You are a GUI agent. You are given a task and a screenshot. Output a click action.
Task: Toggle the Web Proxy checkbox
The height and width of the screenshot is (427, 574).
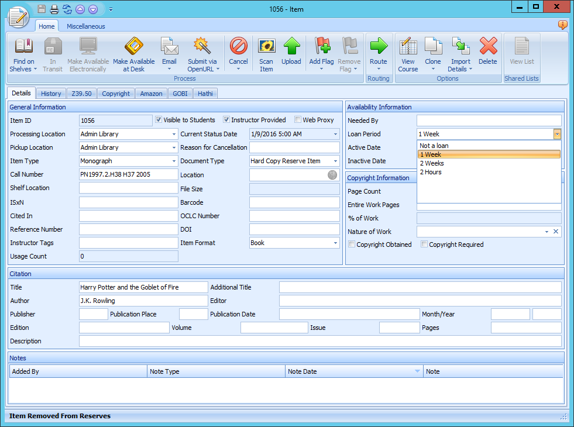click(297, 120)
